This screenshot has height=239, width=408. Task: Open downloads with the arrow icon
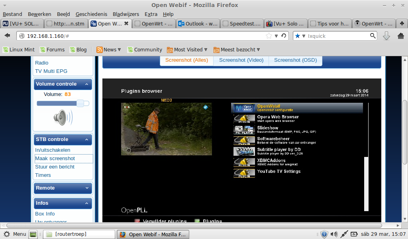386,36
